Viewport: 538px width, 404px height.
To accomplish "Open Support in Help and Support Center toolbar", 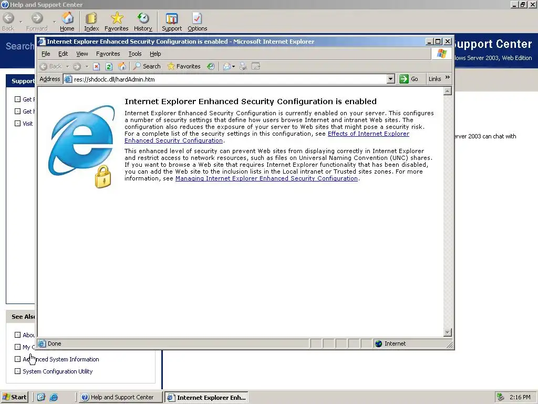I will (172, 22).
